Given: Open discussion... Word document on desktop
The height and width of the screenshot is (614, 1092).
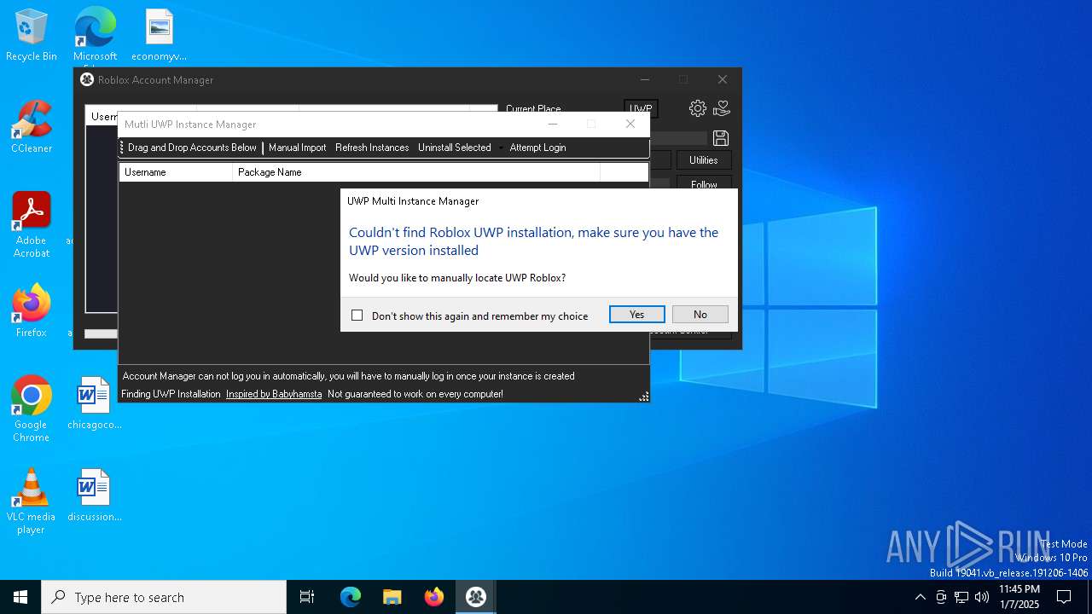Looking at the screenshot, I should 94,495.
